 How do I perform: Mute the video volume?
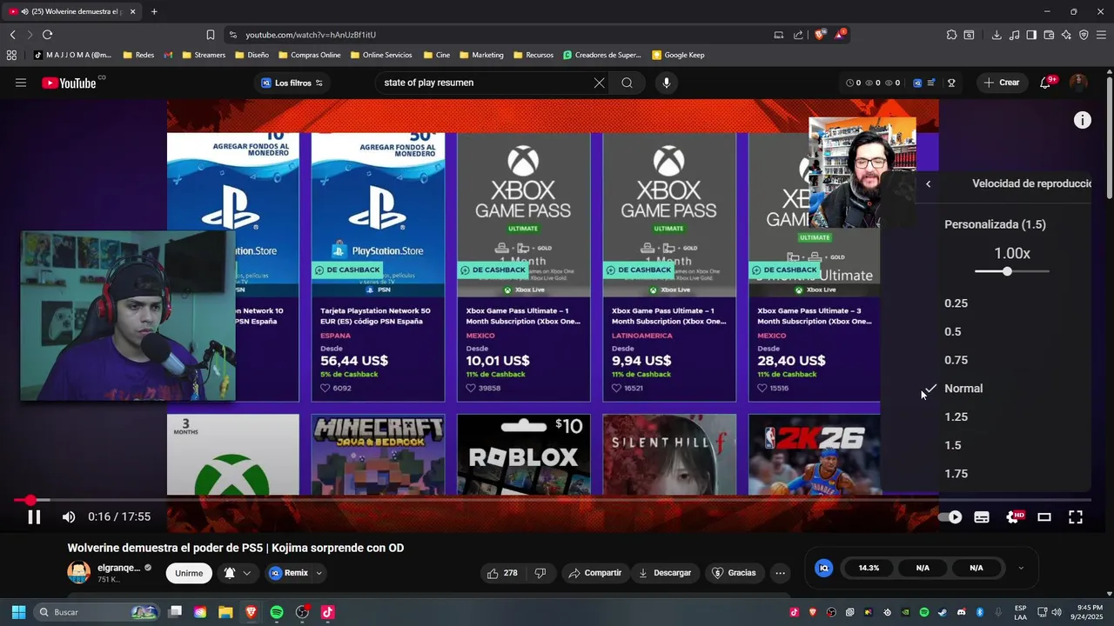pos(69,517)
